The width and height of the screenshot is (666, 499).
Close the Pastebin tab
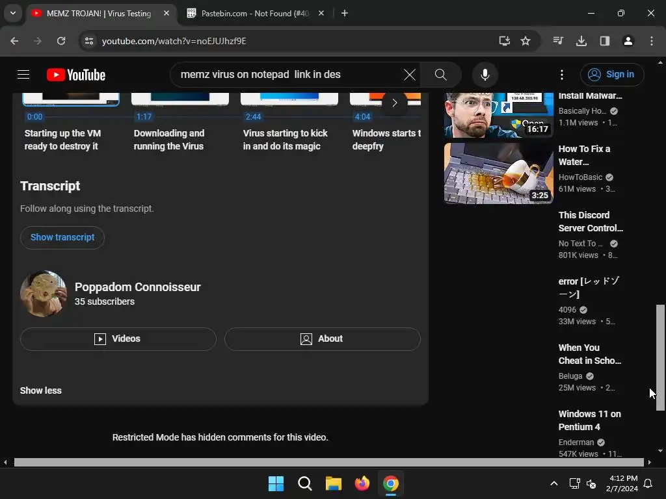[x=321, y=13]
